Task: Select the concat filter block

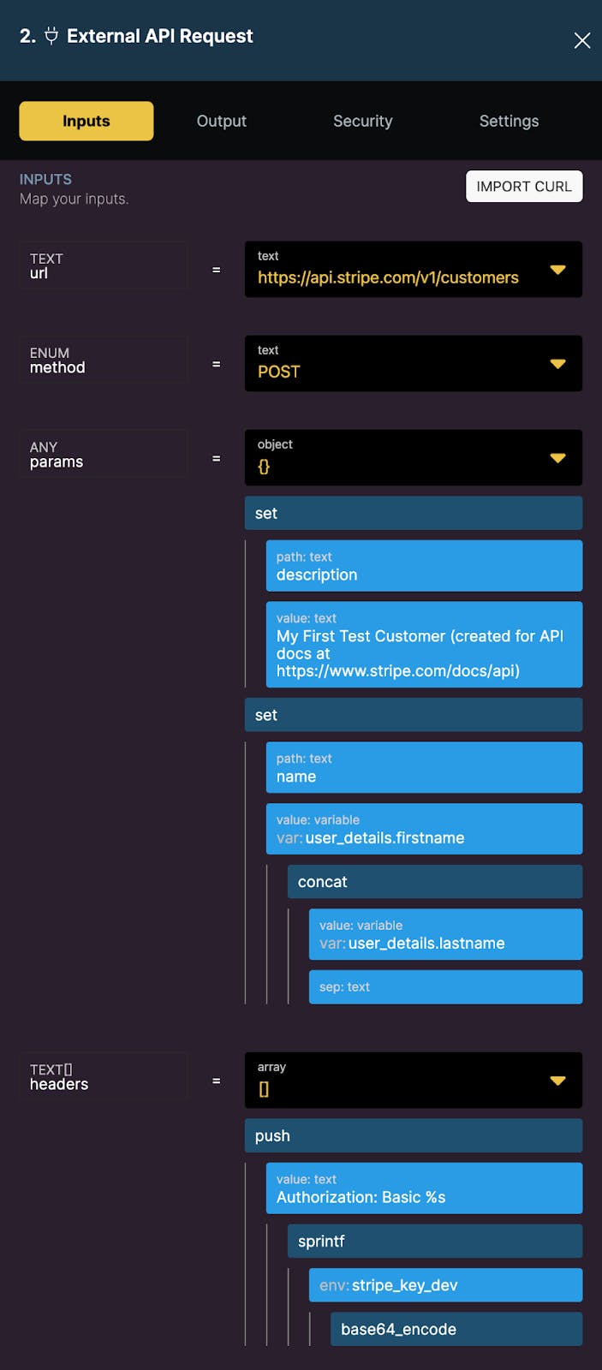Action: (x=434, y=882)
